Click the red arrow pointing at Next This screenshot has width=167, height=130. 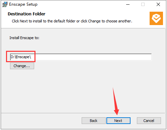point(115,101)
